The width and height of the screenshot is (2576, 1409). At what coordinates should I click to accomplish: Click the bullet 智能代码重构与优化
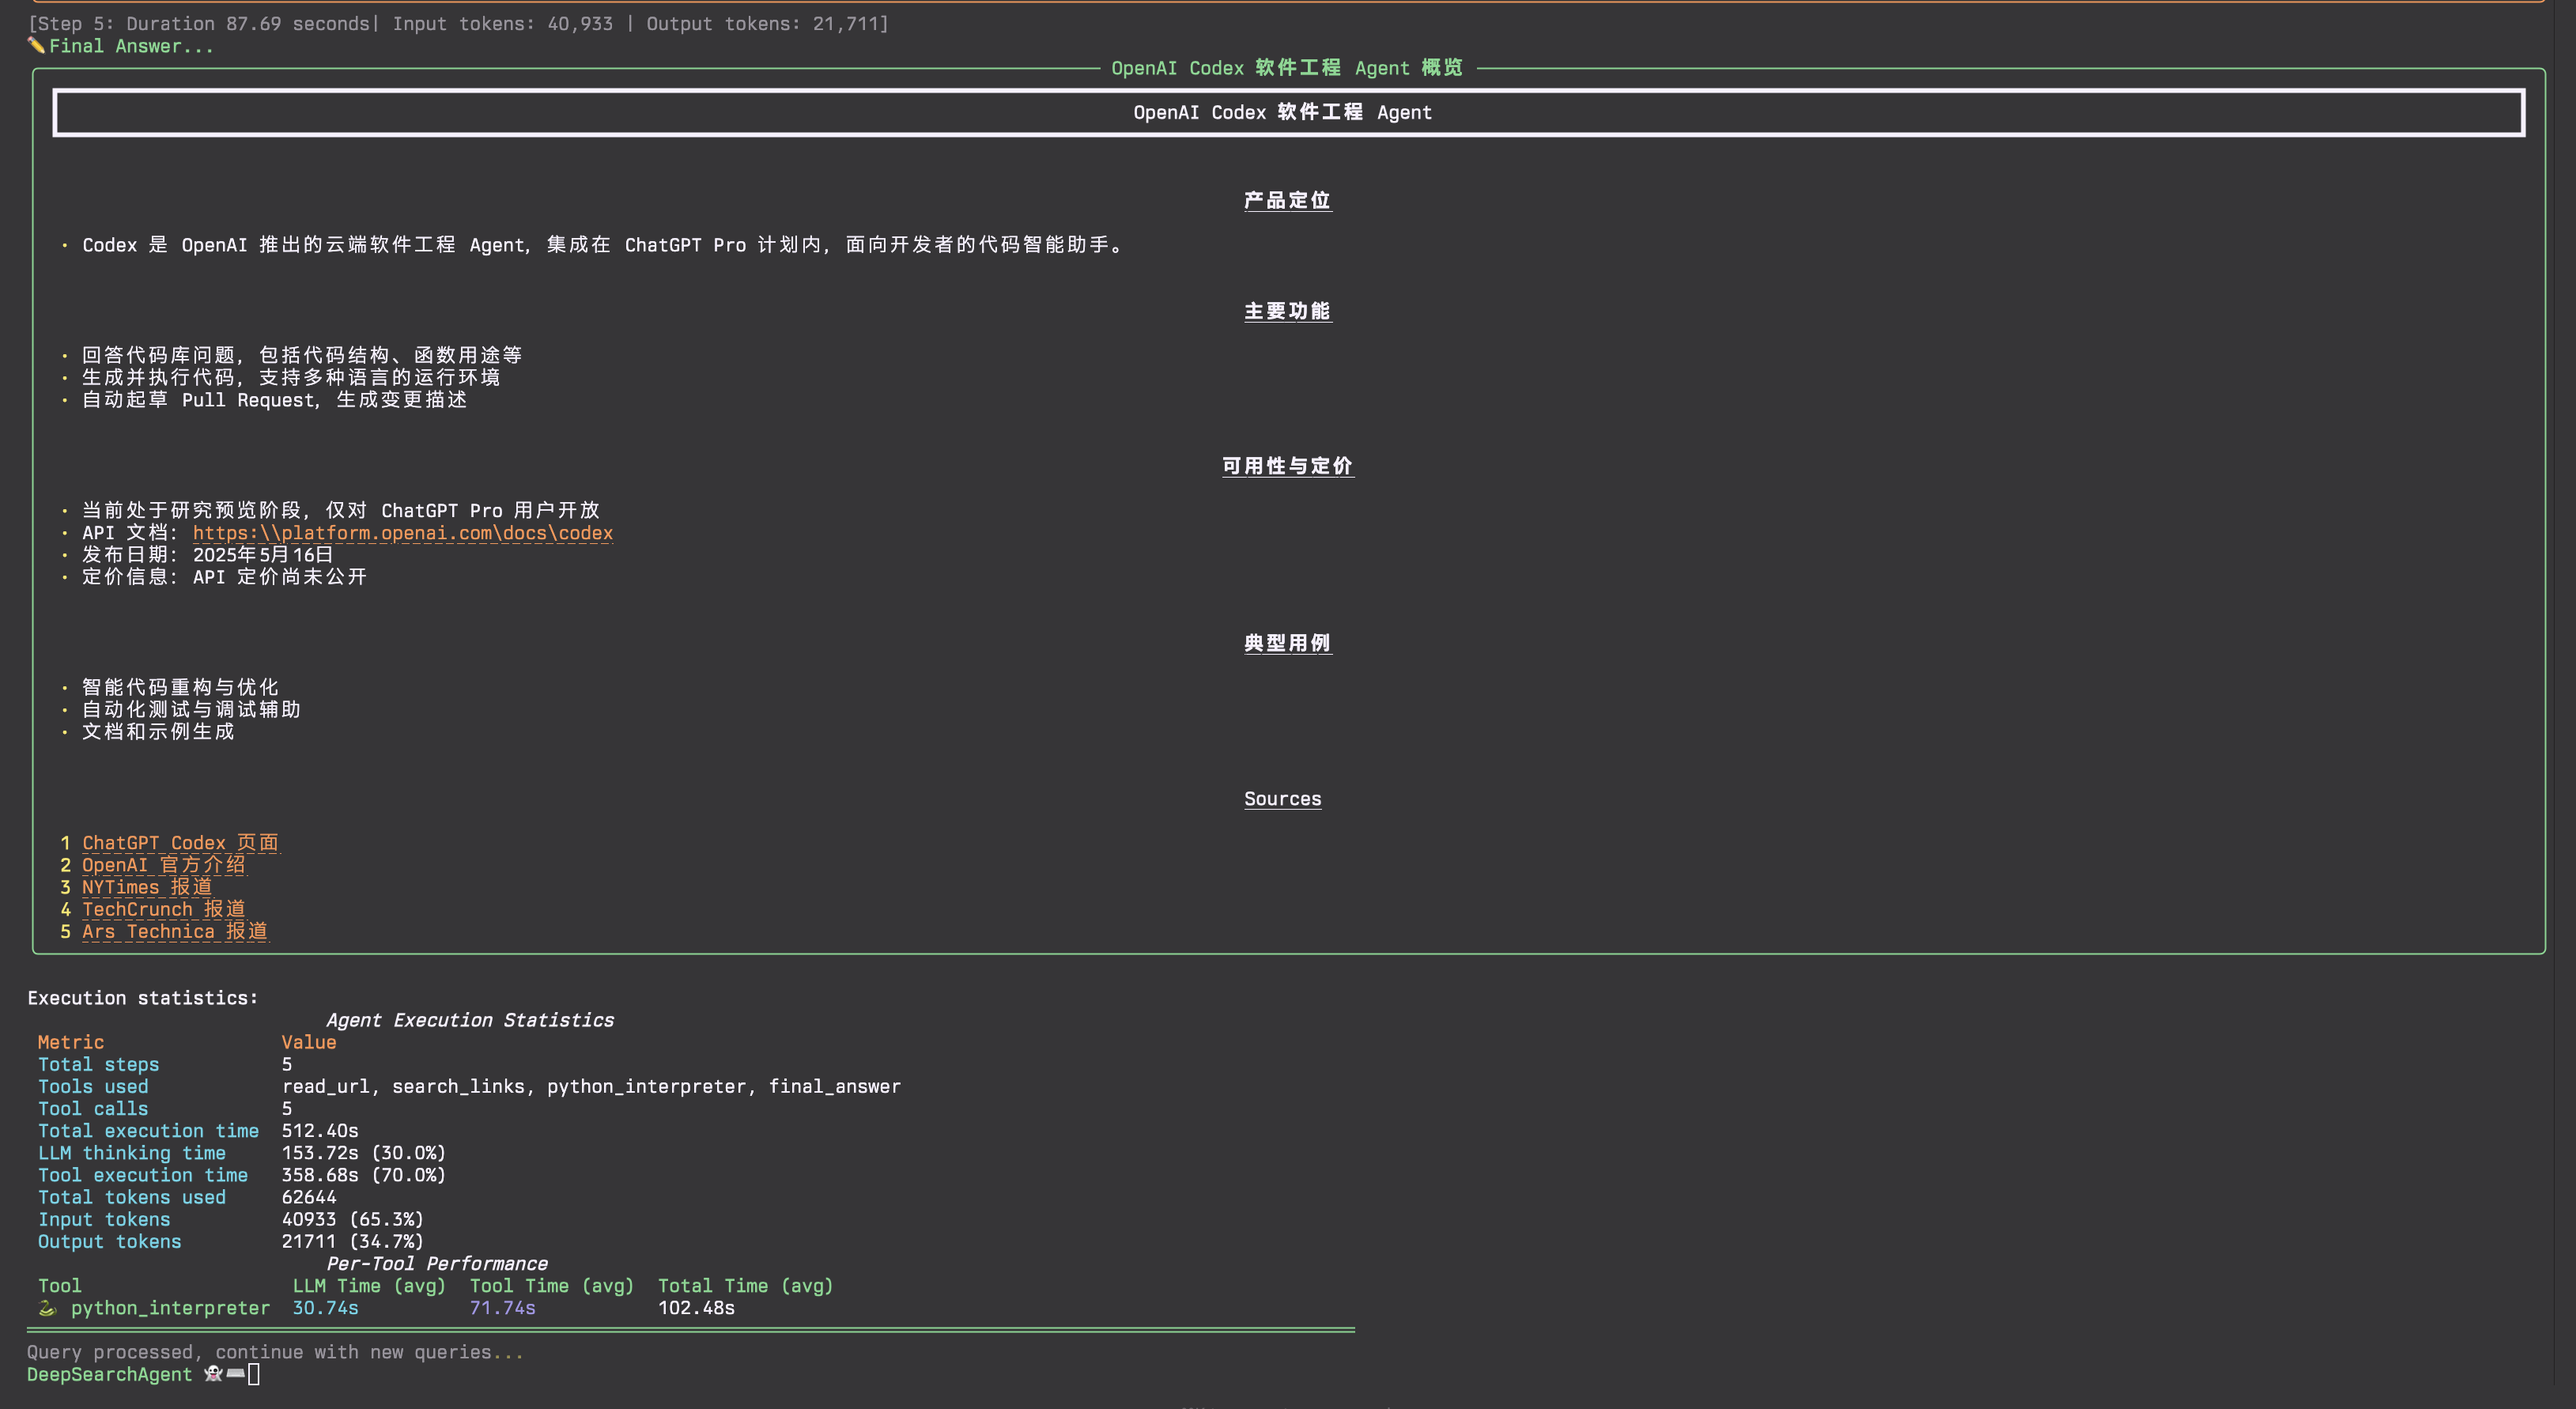(181, 687)
